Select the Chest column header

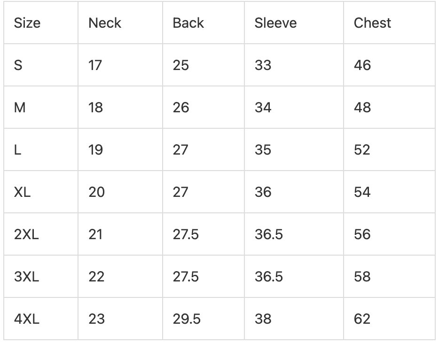[372, 23]
